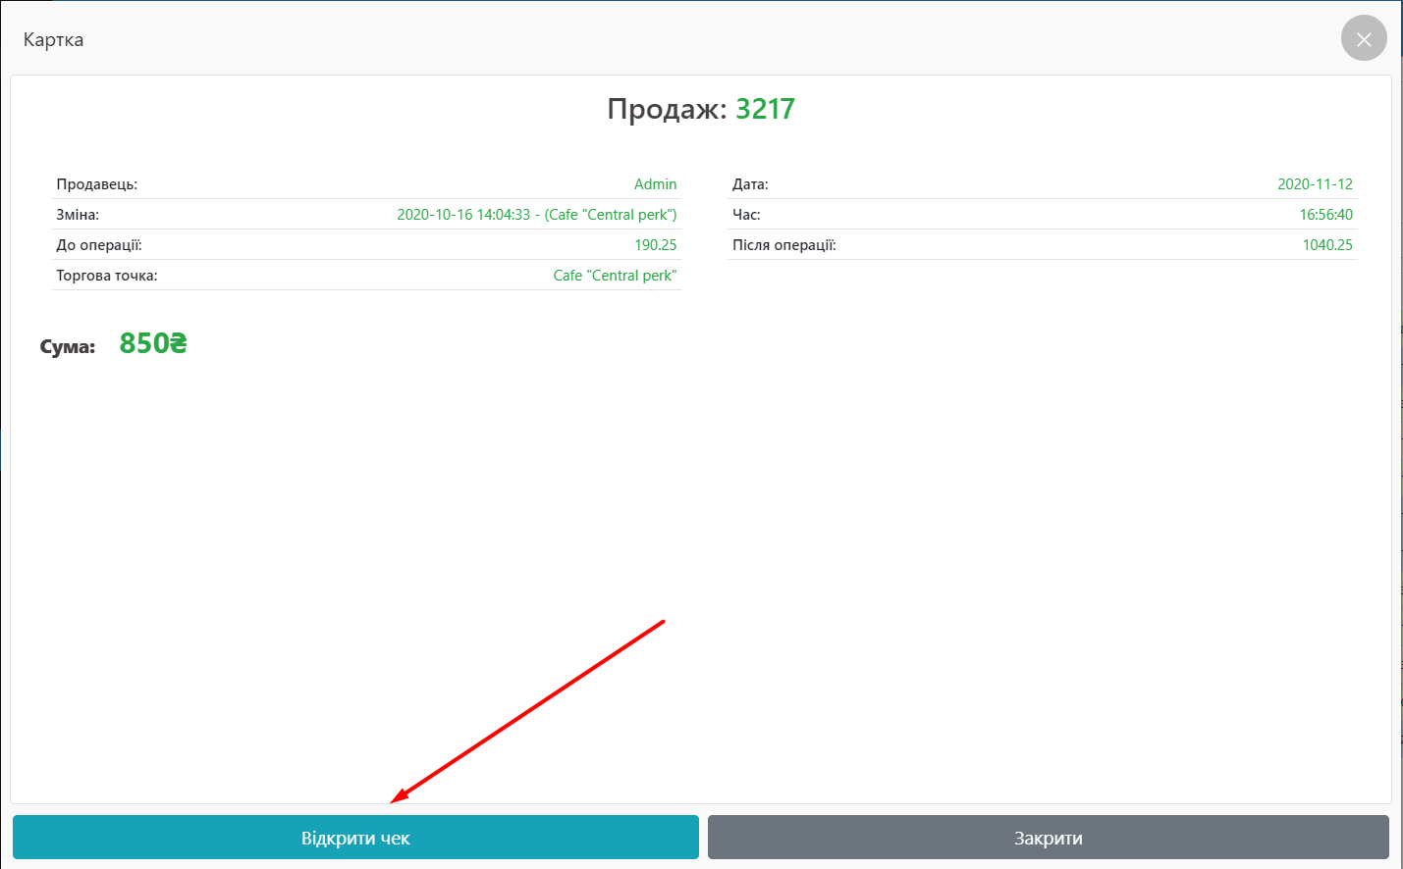Image resolution: width=1403 pixels, height=869 pixels.
Task: Click the Cafe "Central perk" trade point value
Action: [615, 276]
